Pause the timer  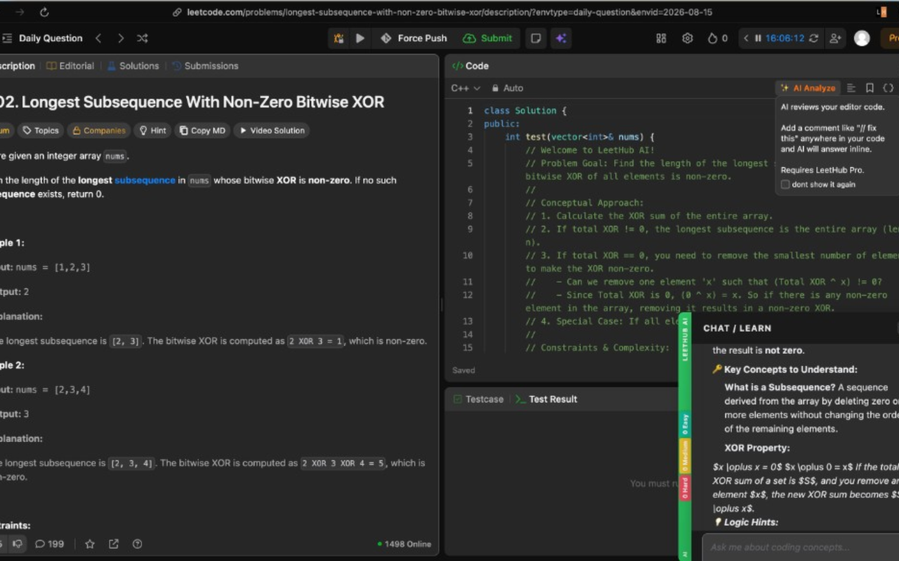pyautogui.click(x=758, y=39)
